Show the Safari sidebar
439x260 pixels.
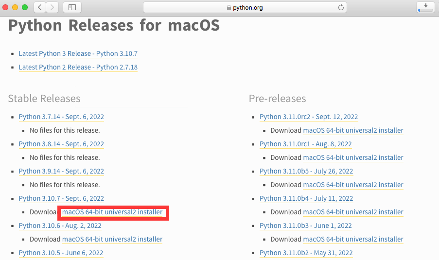tap(72, 7)
